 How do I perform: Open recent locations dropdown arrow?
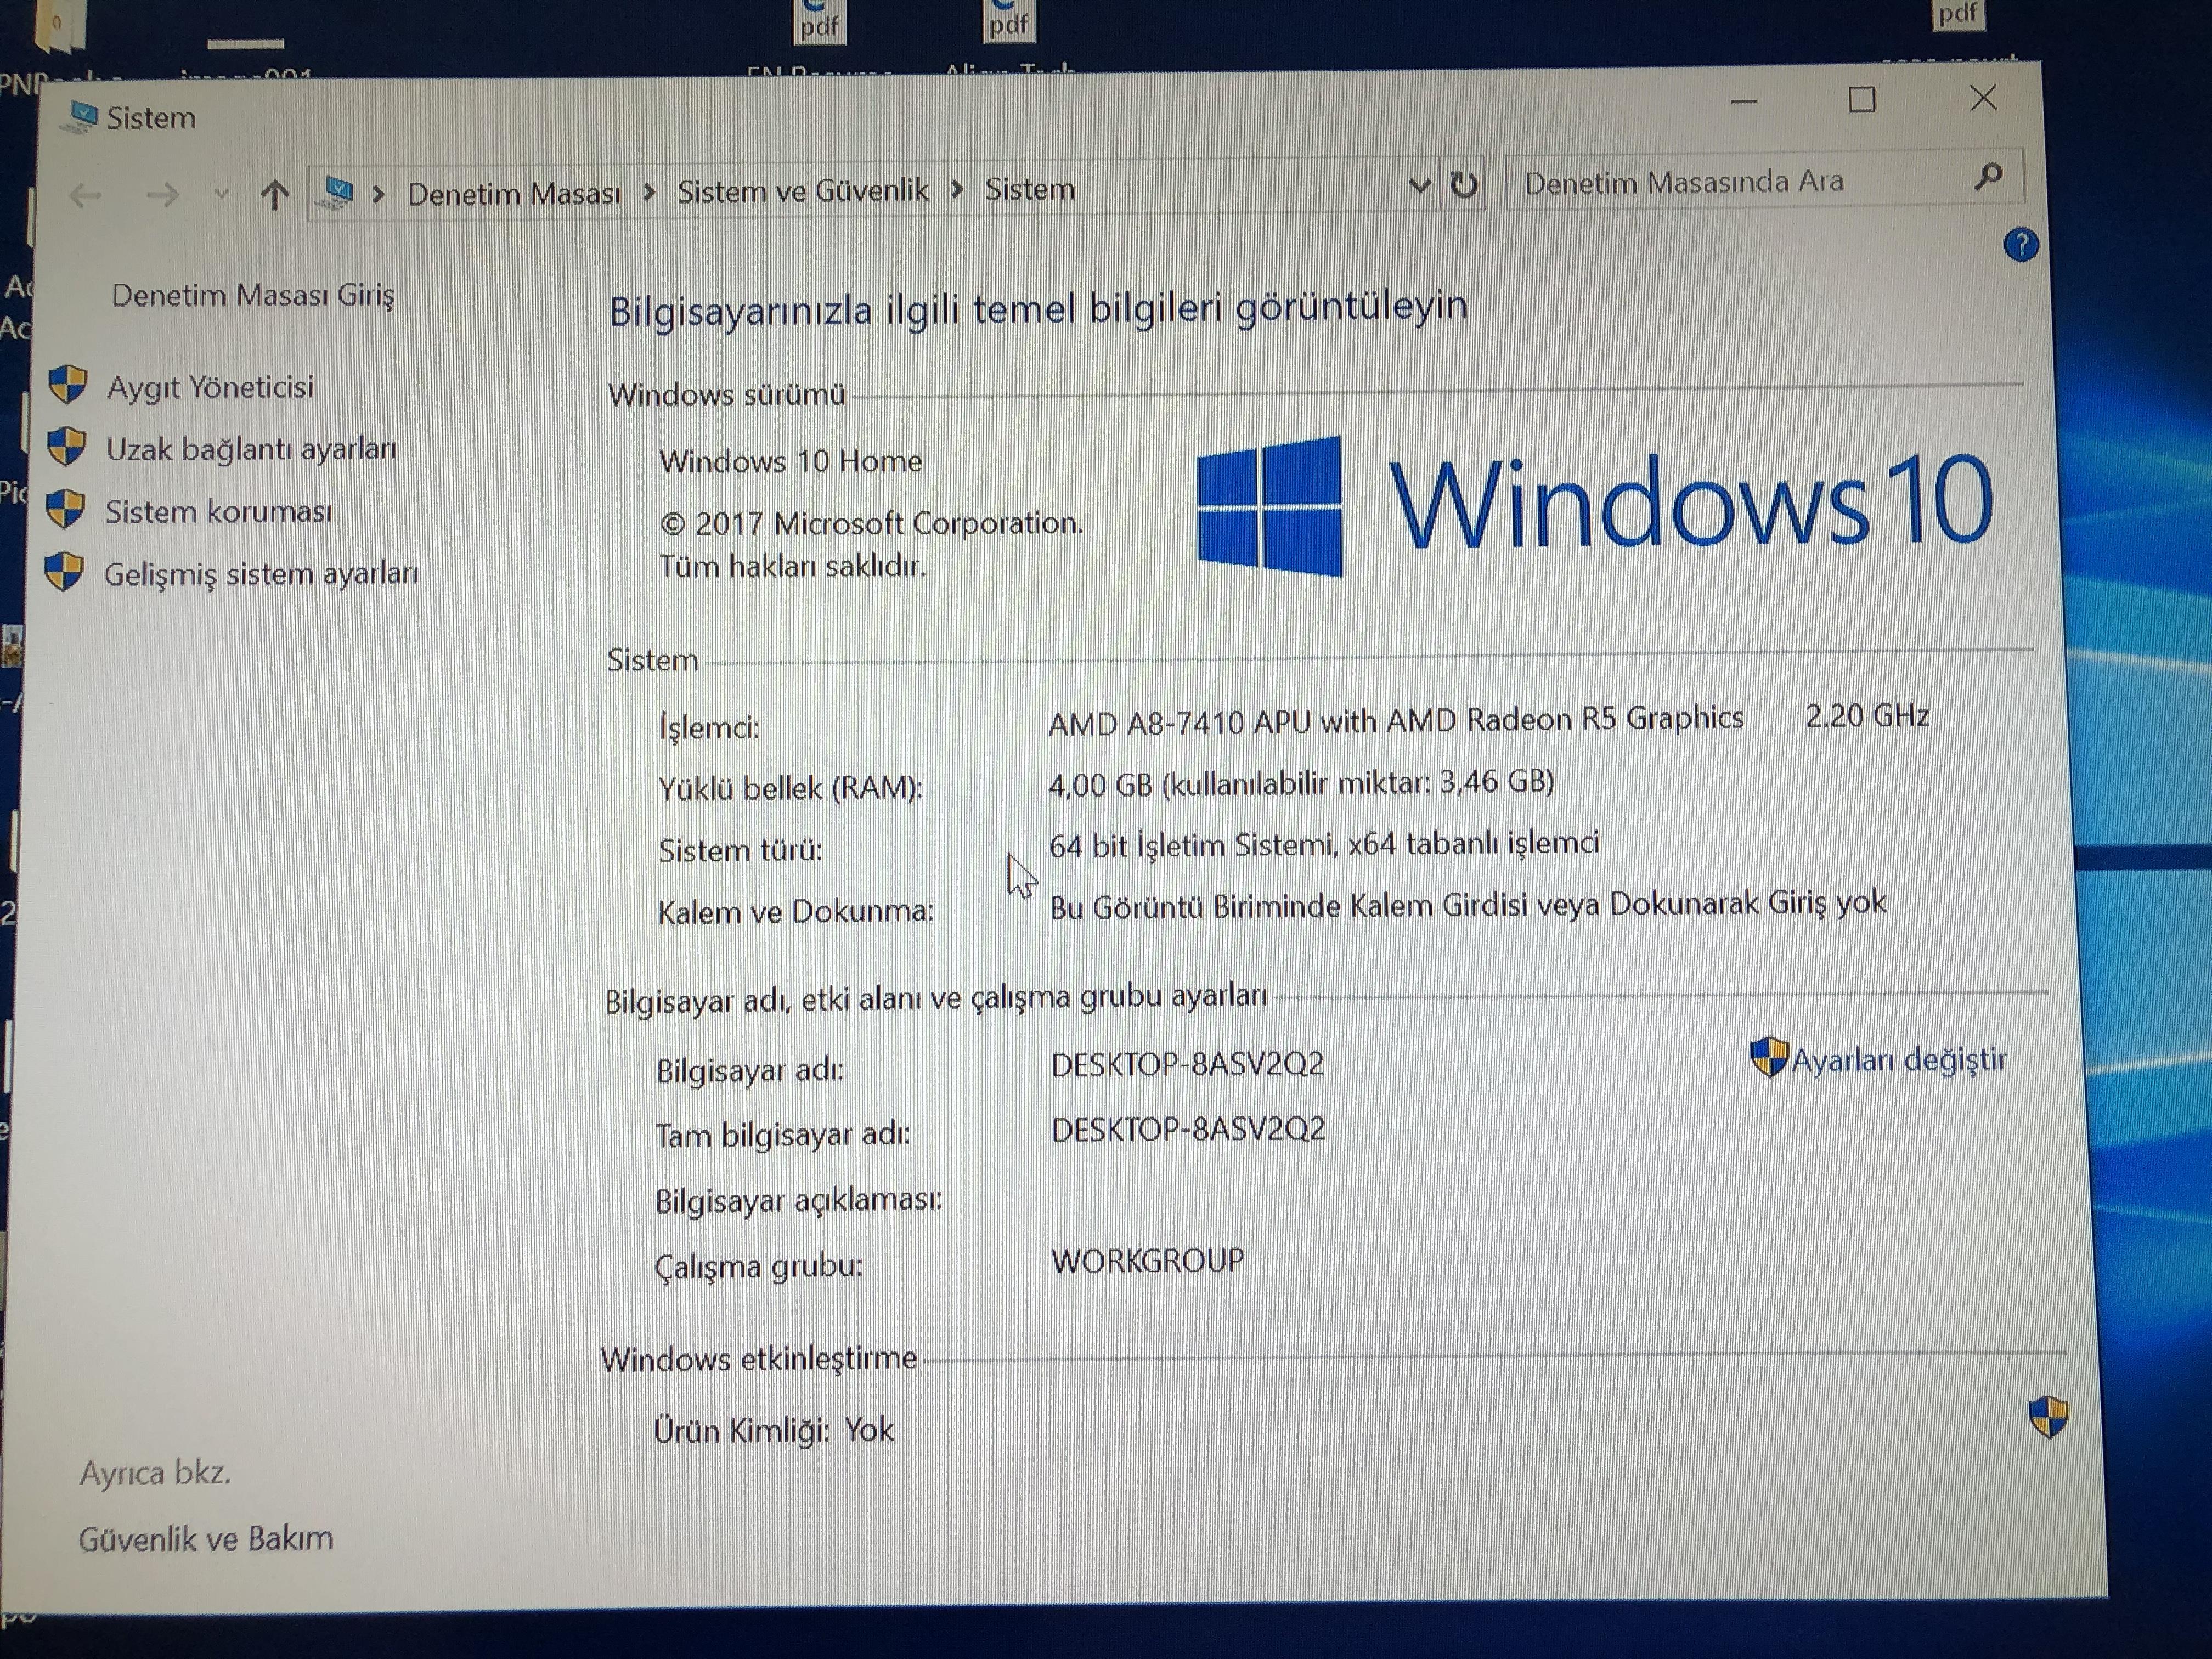tap(221, 194)
